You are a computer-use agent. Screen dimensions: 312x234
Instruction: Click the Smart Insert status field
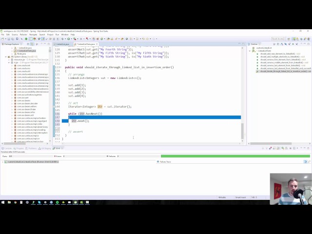pos(240,197)
